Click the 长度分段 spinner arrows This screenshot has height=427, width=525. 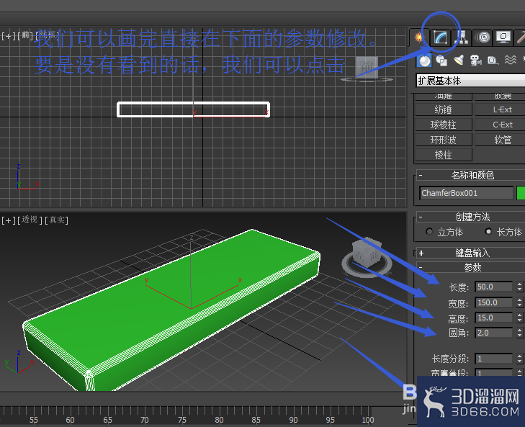click(x=519, y=359)
